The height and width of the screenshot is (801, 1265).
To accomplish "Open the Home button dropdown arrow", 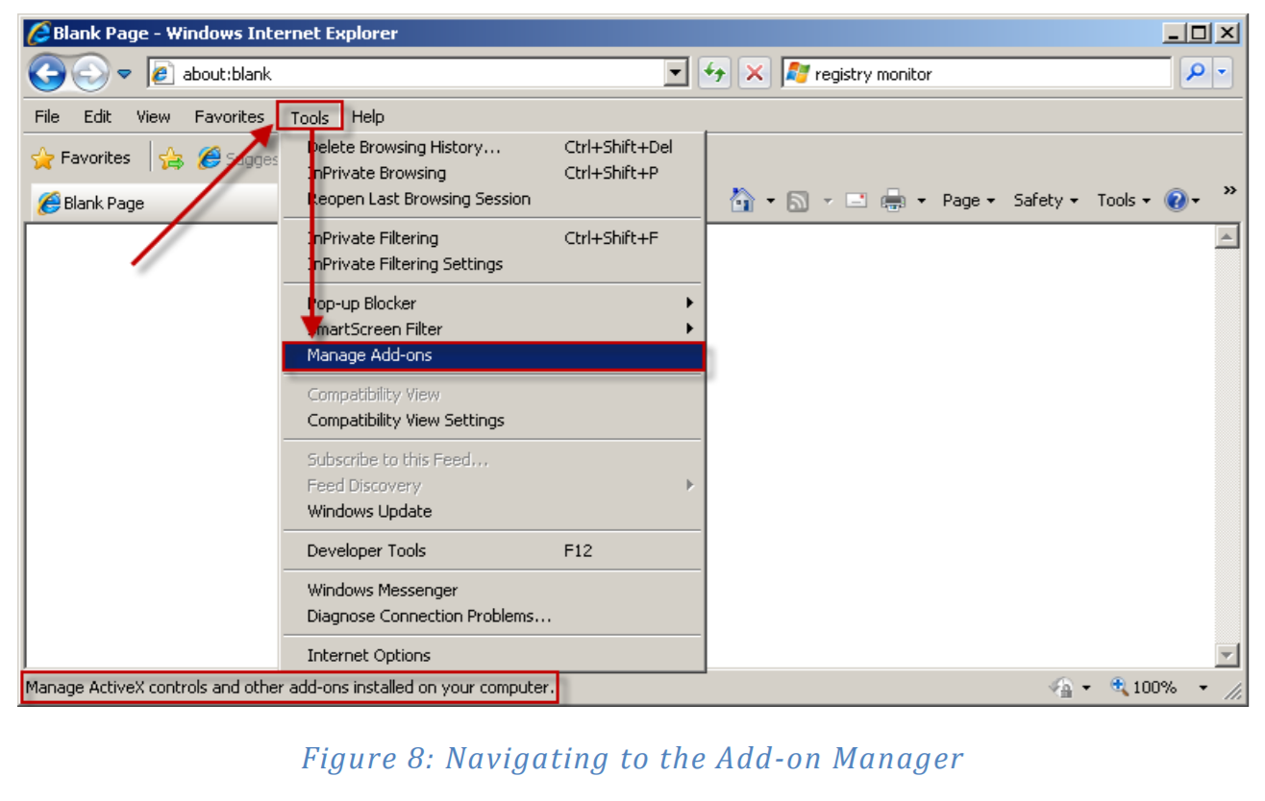I will [x=771, y=201].
